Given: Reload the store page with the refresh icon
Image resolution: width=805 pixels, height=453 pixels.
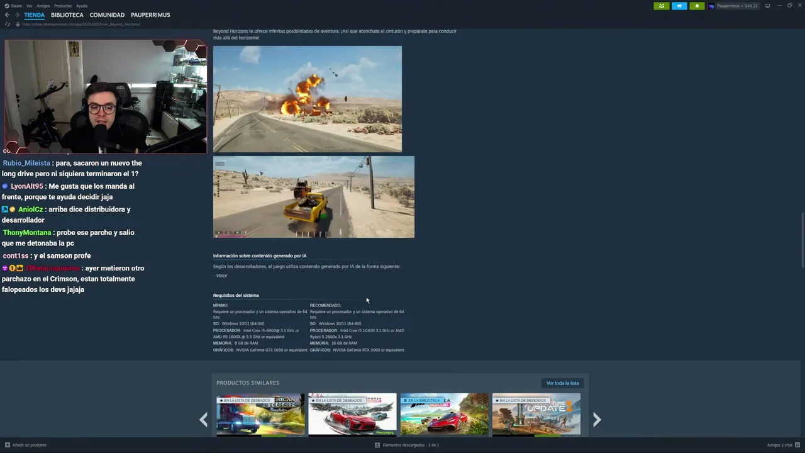Looking at the screenshot, I should click(x=8, y=24).
